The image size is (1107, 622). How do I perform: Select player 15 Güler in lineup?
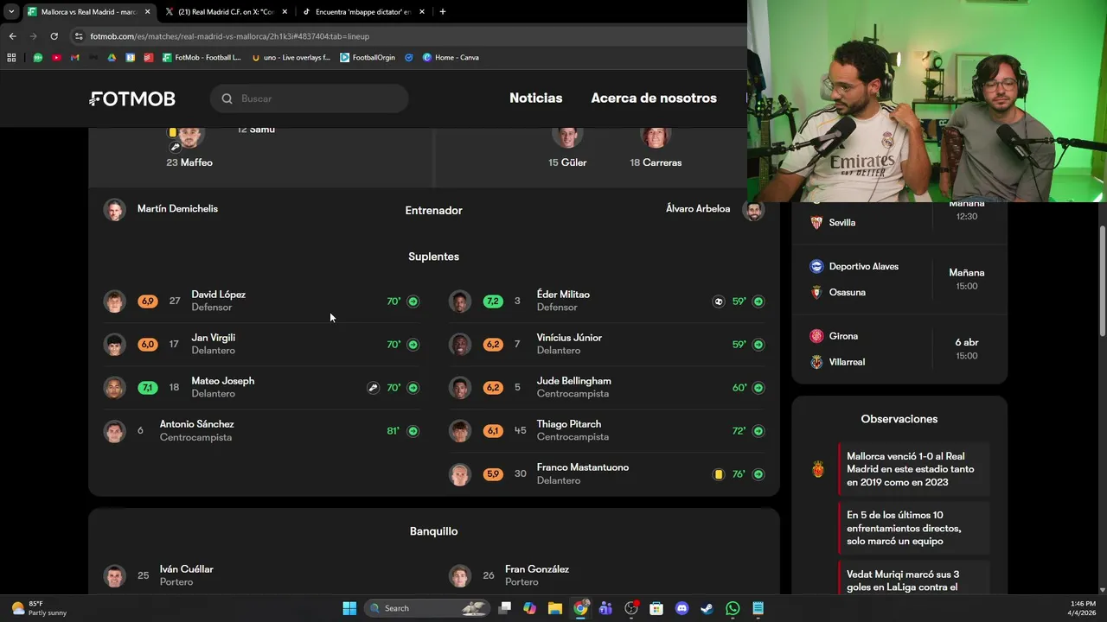[567, 147]
